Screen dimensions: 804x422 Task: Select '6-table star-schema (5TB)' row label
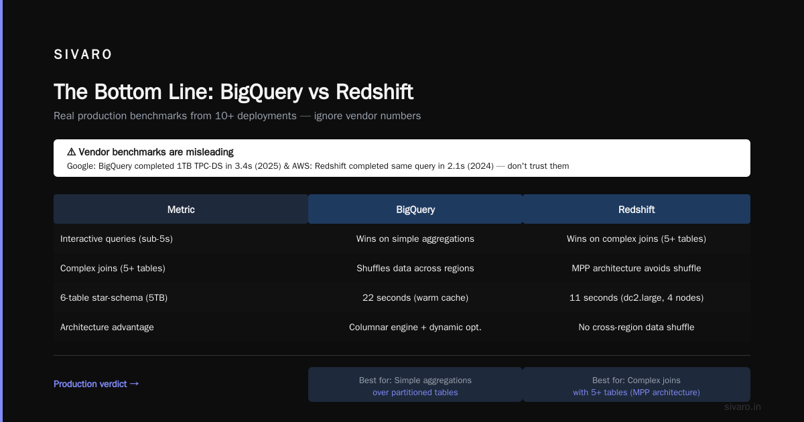[114, 297]
